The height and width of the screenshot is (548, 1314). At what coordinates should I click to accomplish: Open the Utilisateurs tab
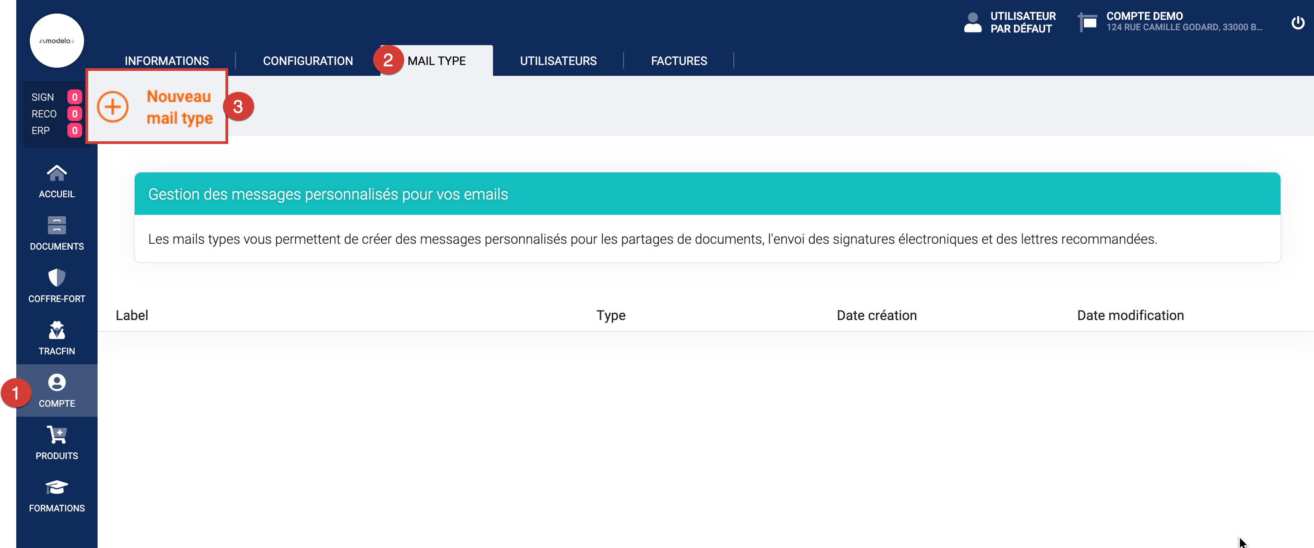point(558,60)
